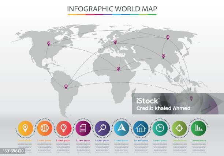Click the map pin on central Africa
The width and height of the screenshot is (224, 156).
coord(118,69)
